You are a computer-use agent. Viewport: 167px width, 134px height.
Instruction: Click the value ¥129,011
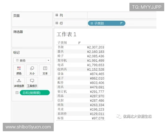97,114
